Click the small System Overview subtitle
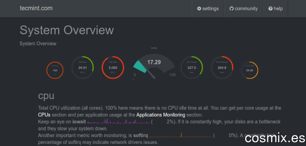Screen dimensions: 306x146 click(38, 43)
